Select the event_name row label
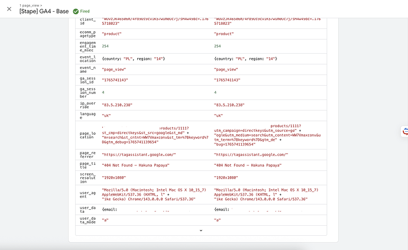Image resolution: width=408 pixels, height=250 pixels. pos(88,70)
